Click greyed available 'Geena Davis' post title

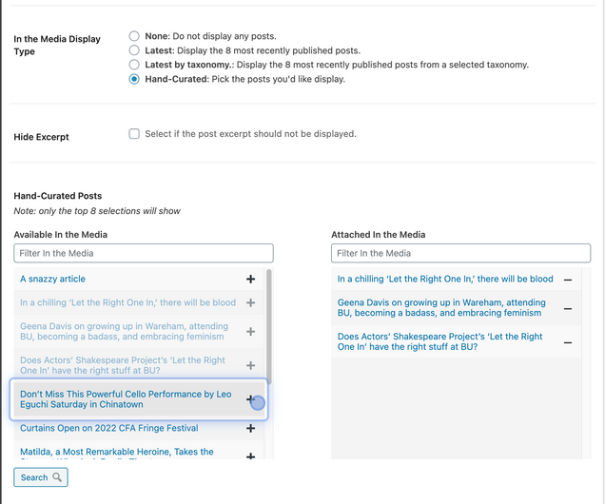click(x=124, y=331)
